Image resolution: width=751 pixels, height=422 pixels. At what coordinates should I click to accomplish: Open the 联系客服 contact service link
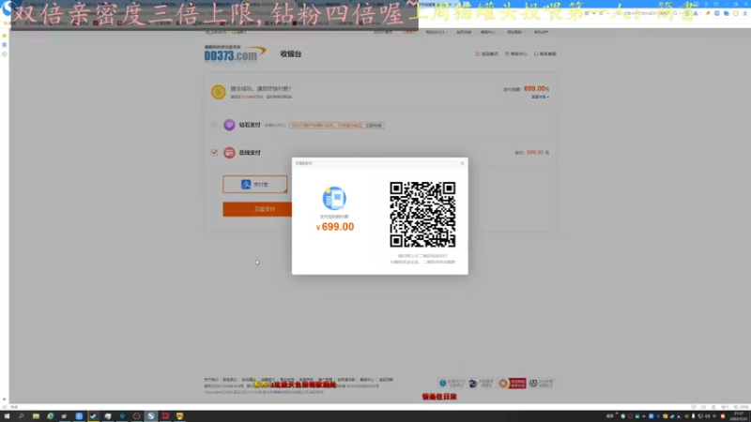(x=545, y=54)
